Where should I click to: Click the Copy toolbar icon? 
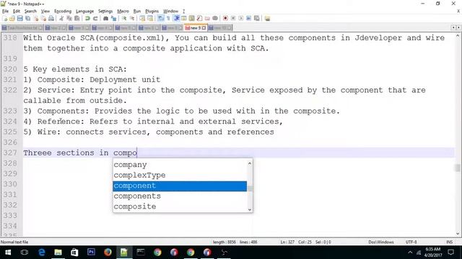point(69,19)
